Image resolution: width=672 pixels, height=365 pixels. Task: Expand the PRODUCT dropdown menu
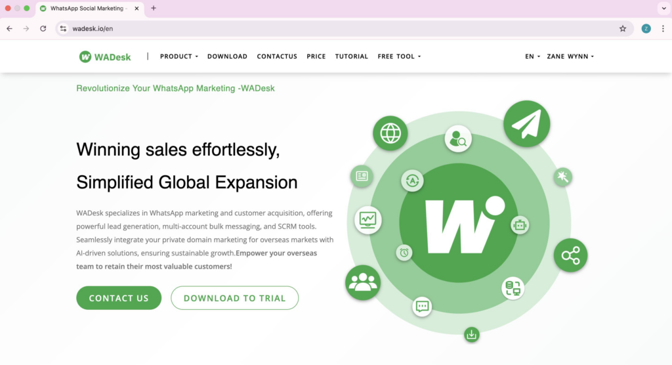tap(179, 56)
